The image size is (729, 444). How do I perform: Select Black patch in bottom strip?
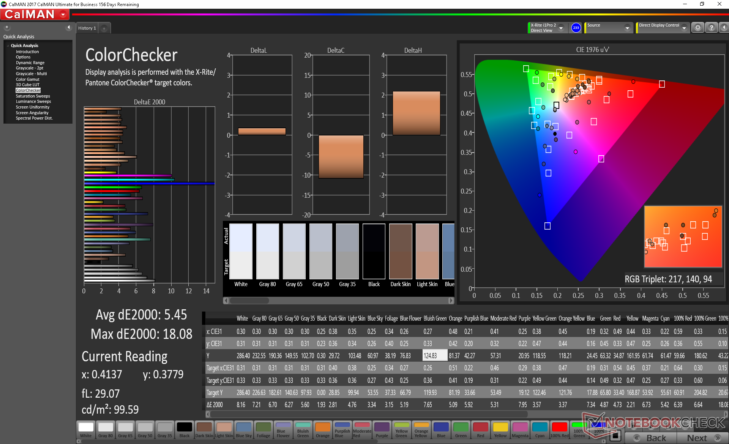(185, 430)
